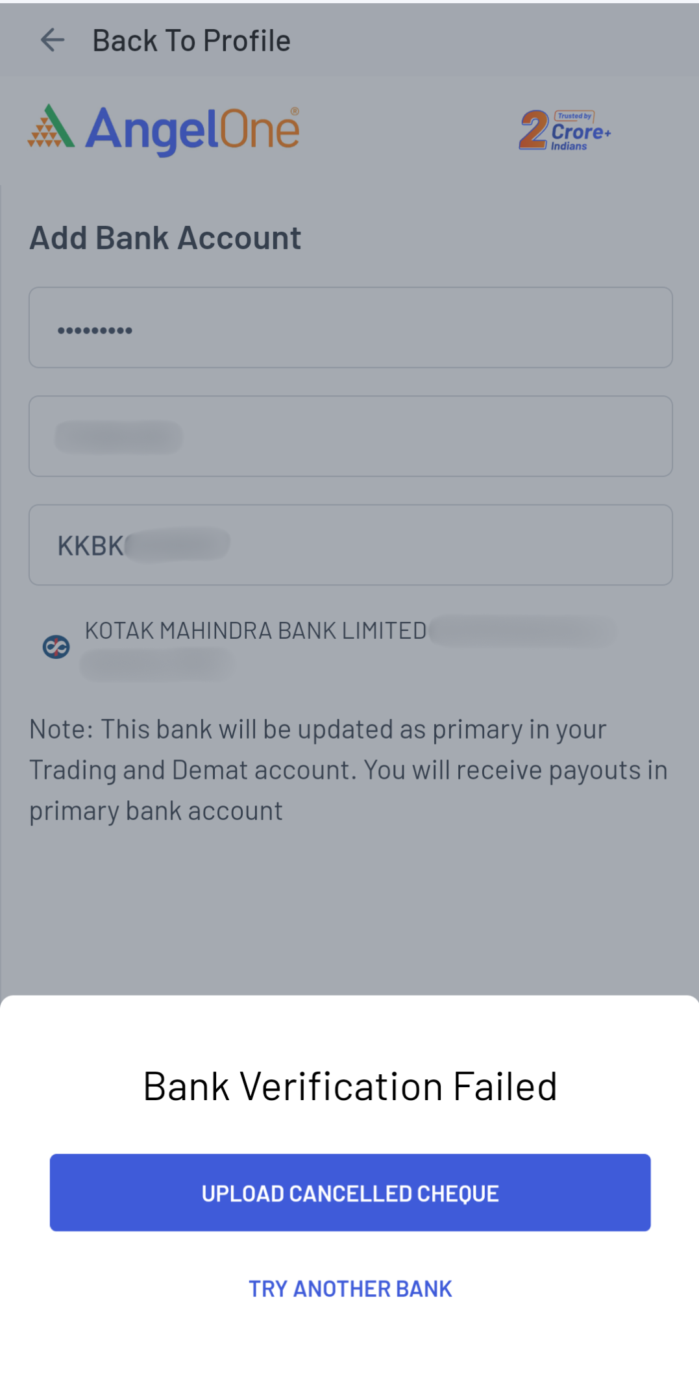Click the IFSC field starting with KKBK

click(350, 545)
